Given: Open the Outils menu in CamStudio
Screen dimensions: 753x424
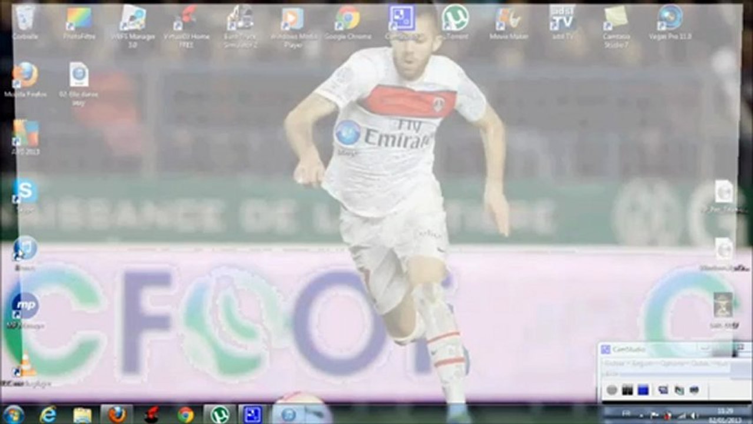Looking at the screenshot, I should coord(700,363).
